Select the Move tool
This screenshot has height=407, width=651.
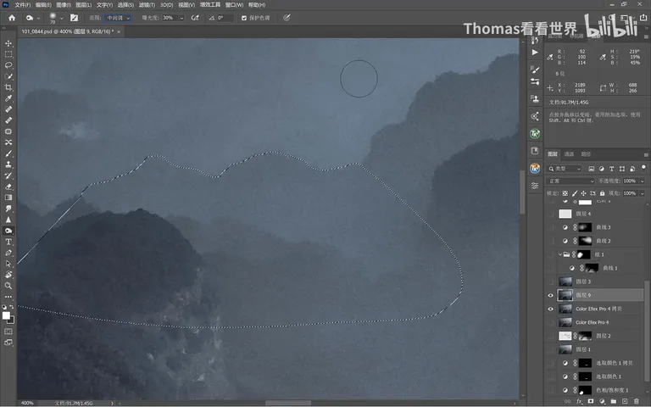pos(8,43)
